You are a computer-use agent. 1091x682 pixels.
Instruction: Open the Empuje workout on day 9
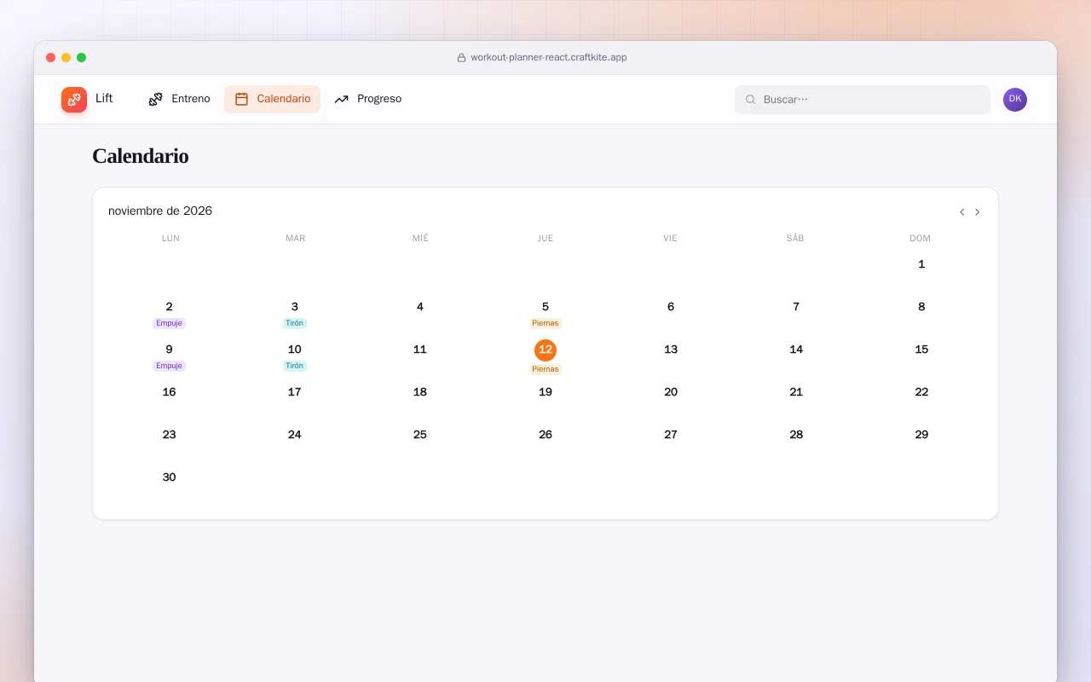click(169, 366)
